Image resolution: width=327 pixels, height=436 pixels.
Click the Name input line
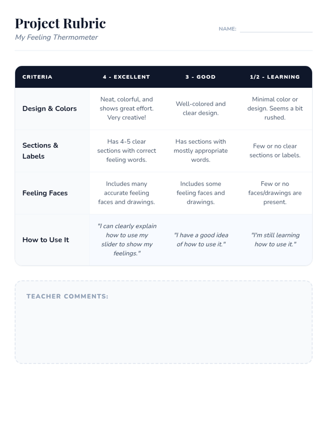(276, 29)
